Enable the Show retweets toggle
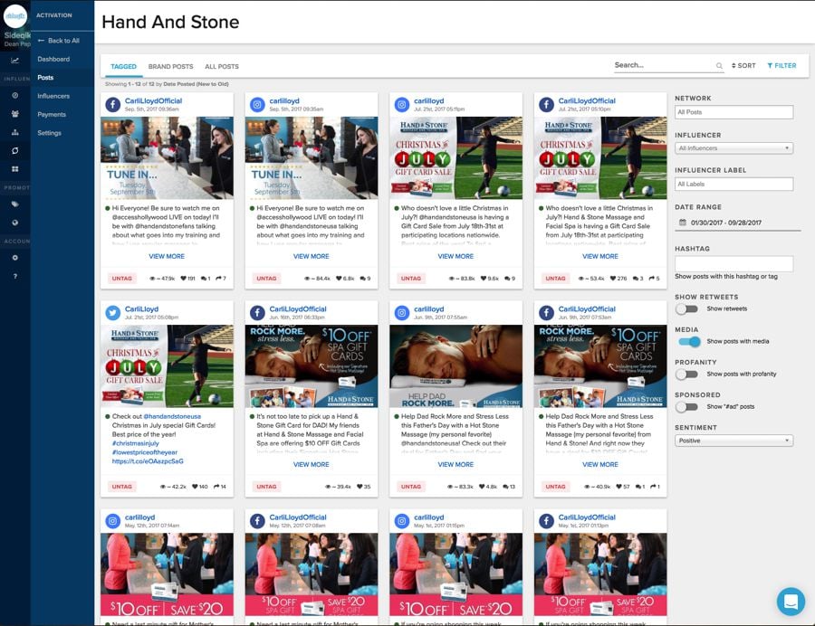Screen dimensions: 815x626 point(686,308)
